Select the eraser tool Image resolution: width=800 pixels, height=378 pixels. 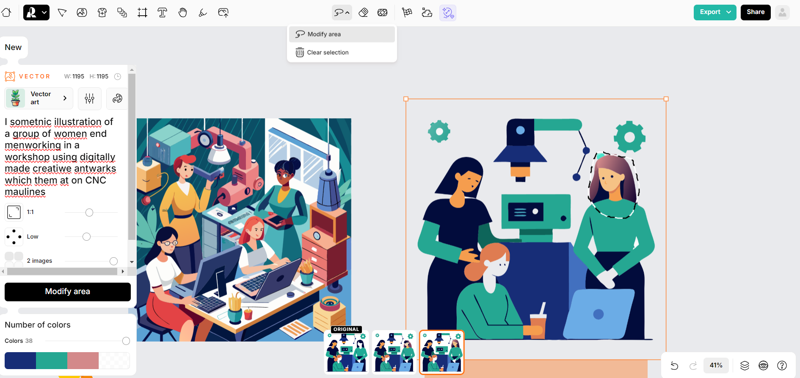pos(363,13)
